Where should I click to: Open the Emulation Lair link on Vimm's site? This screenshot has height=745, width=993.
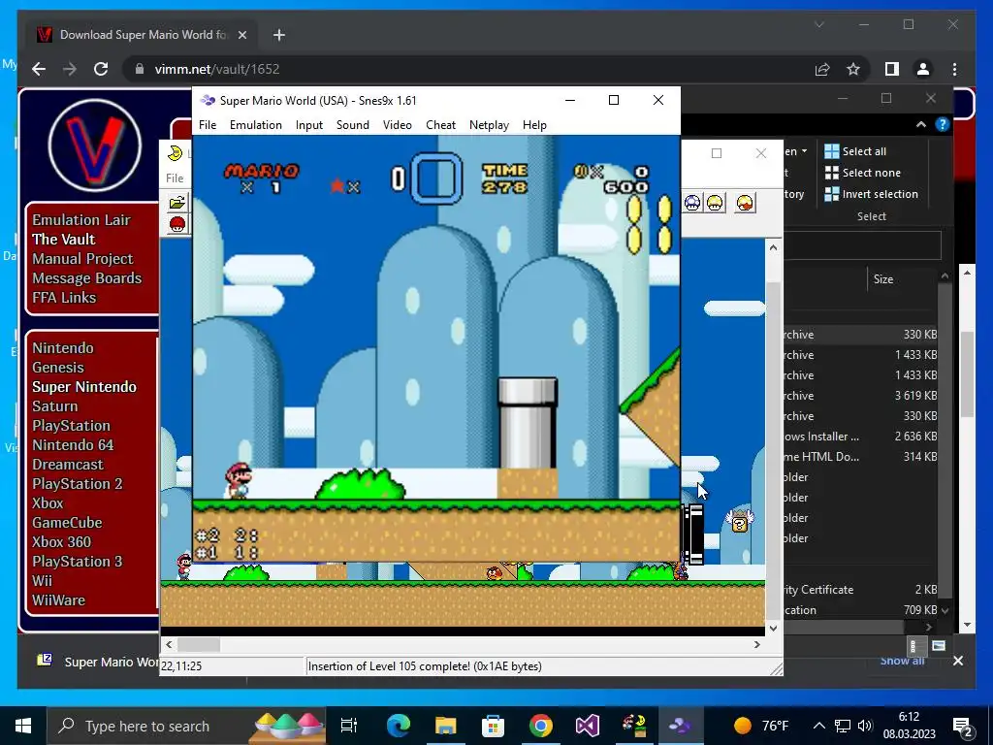pyautogui.click(x=81, y=220)
